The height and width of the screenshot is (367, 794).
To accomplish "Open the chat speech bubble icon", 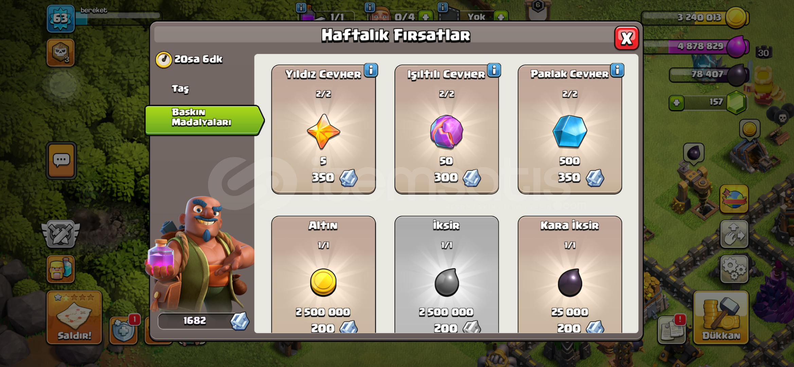I will (61, 160).
